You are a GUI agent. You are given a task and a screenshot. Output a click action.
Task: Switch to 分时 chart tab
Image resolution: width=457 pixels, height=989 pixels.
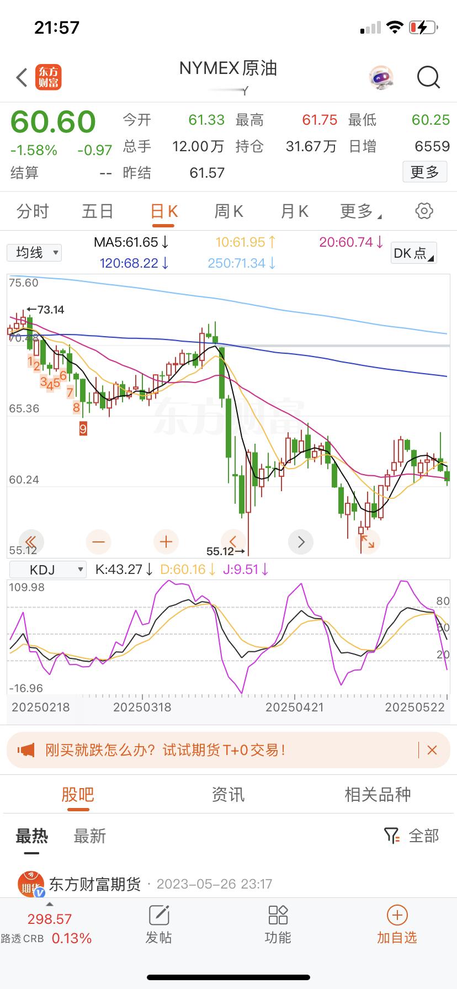click(33, 211)
